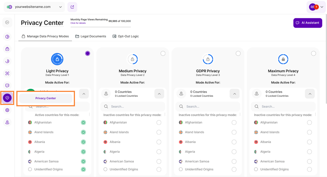Enable Afghanistan under Maximum Privacy
Screen dimensions: 327x177
click(x=309, y=123)
